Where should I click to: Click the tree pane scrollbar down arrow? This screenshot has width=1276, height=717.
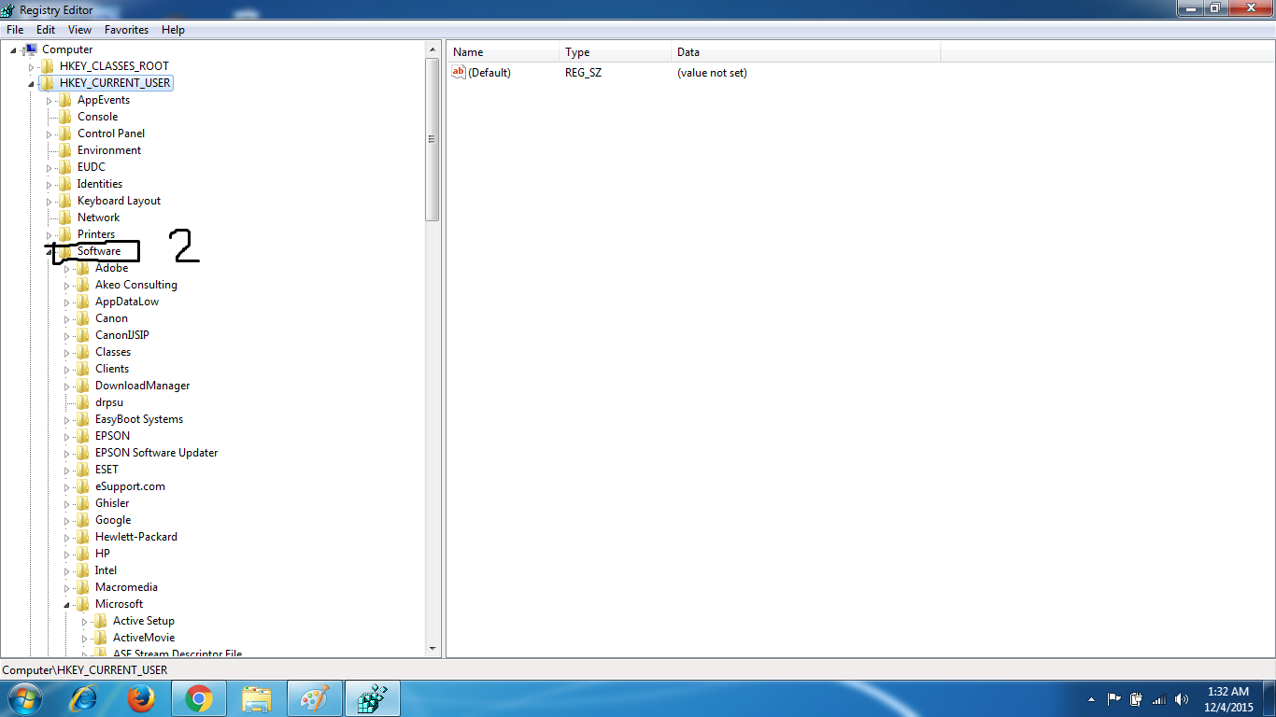(x=432, y=648)
